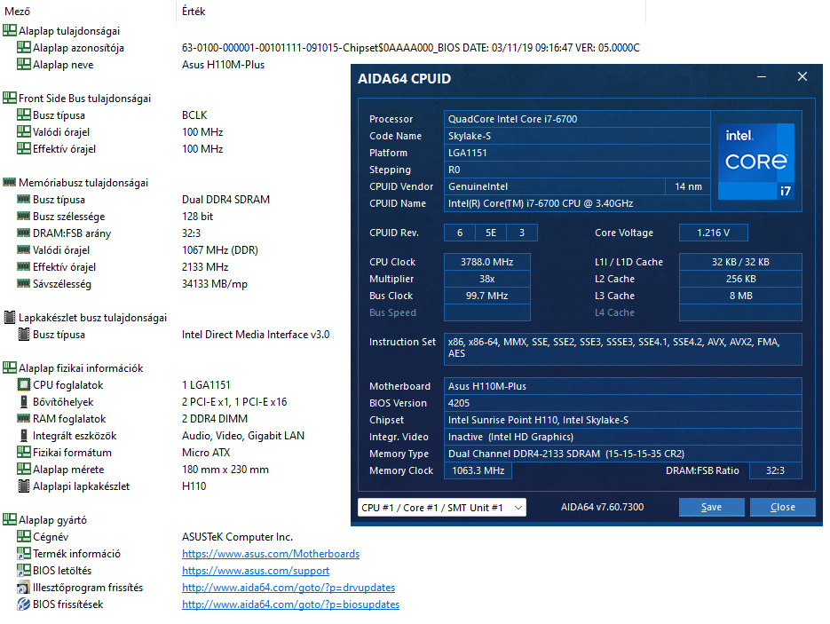Click the Intel Core i7 logo badge
Screen dimensions: 830x624
pyautogui.click(x=756, y=162)
